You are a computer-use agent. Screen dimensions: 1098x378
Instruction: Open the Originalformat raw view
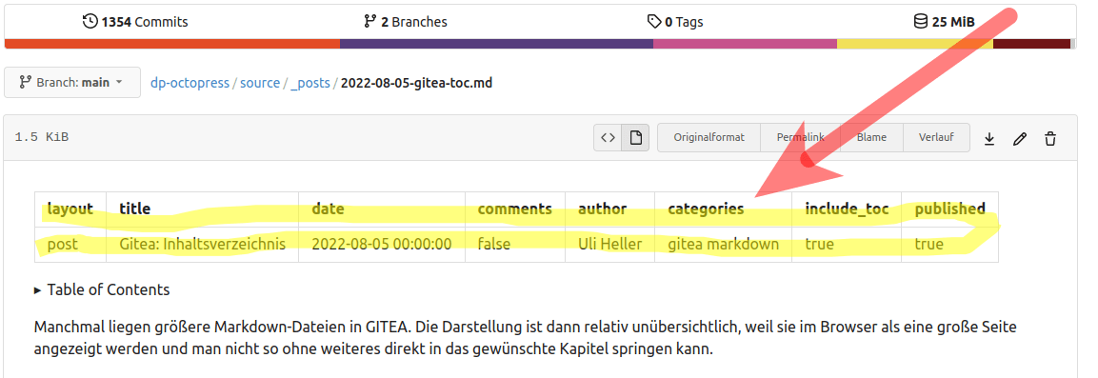point(709,138)
